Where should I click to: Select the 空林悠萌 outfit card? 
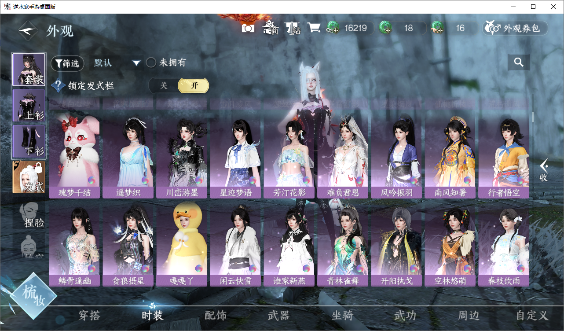click(x=450, y=244)
